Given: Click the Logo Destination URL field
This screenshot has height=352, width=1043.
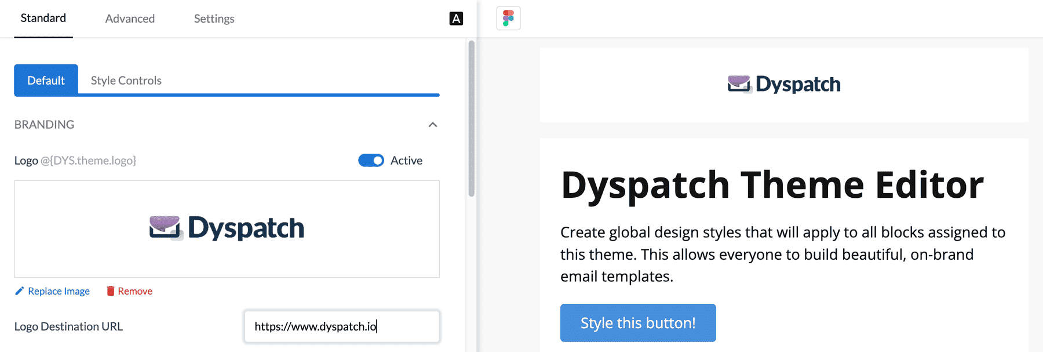Looking at the screenshot, I should [x=342, y=326].
